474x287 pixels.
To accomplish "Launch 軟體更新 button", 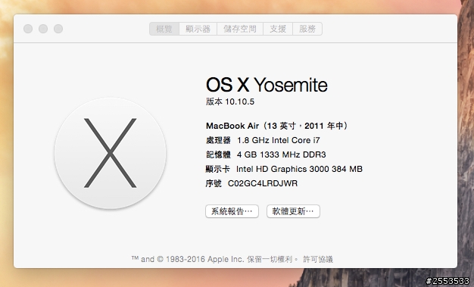I will click(293, 211).
